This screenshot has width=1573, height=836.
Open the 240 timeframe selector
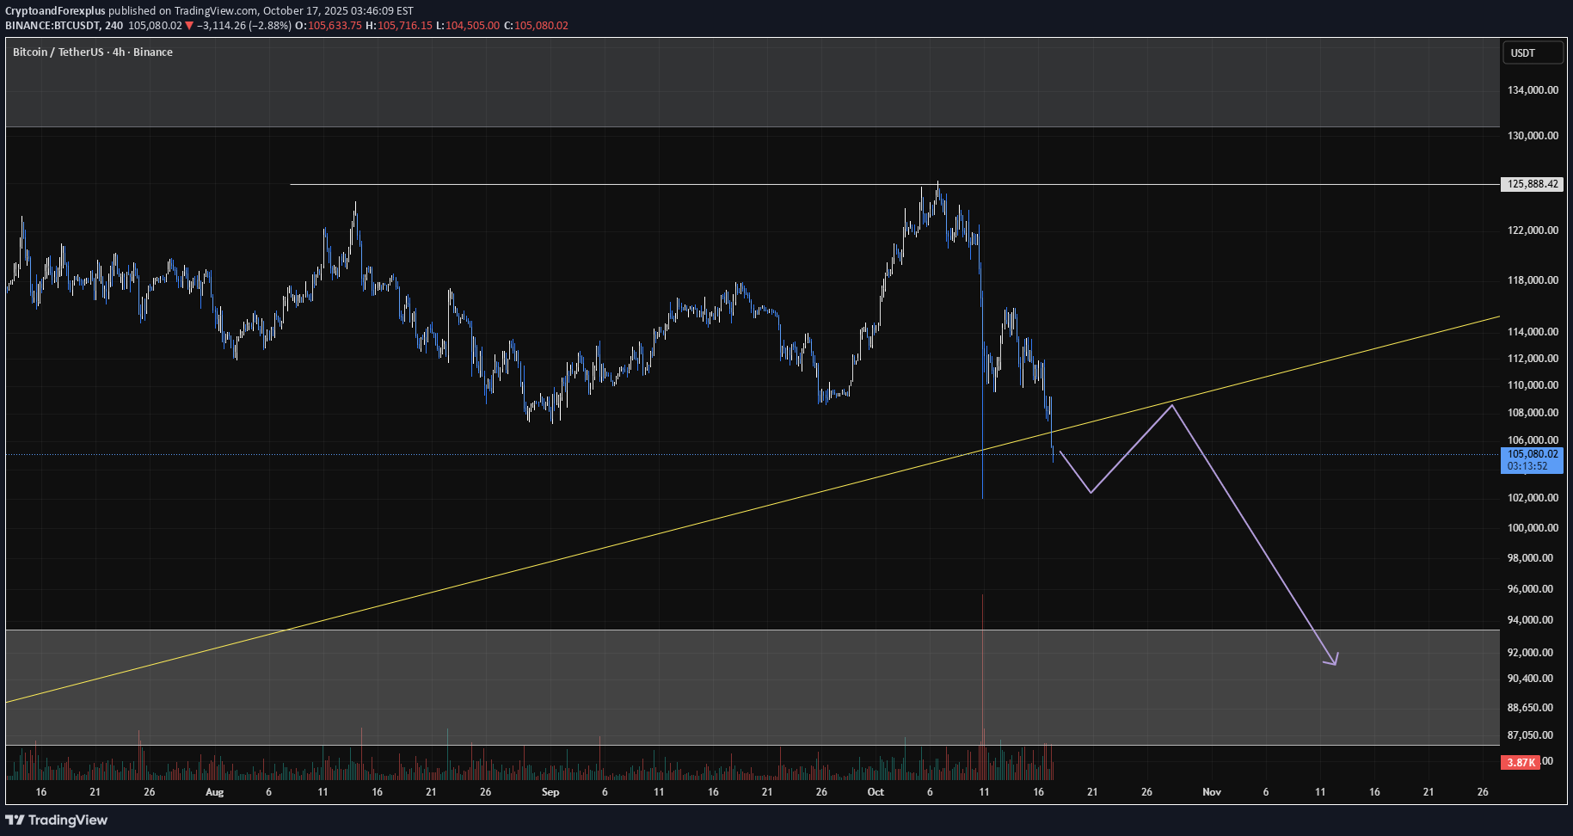pos(112,26)
